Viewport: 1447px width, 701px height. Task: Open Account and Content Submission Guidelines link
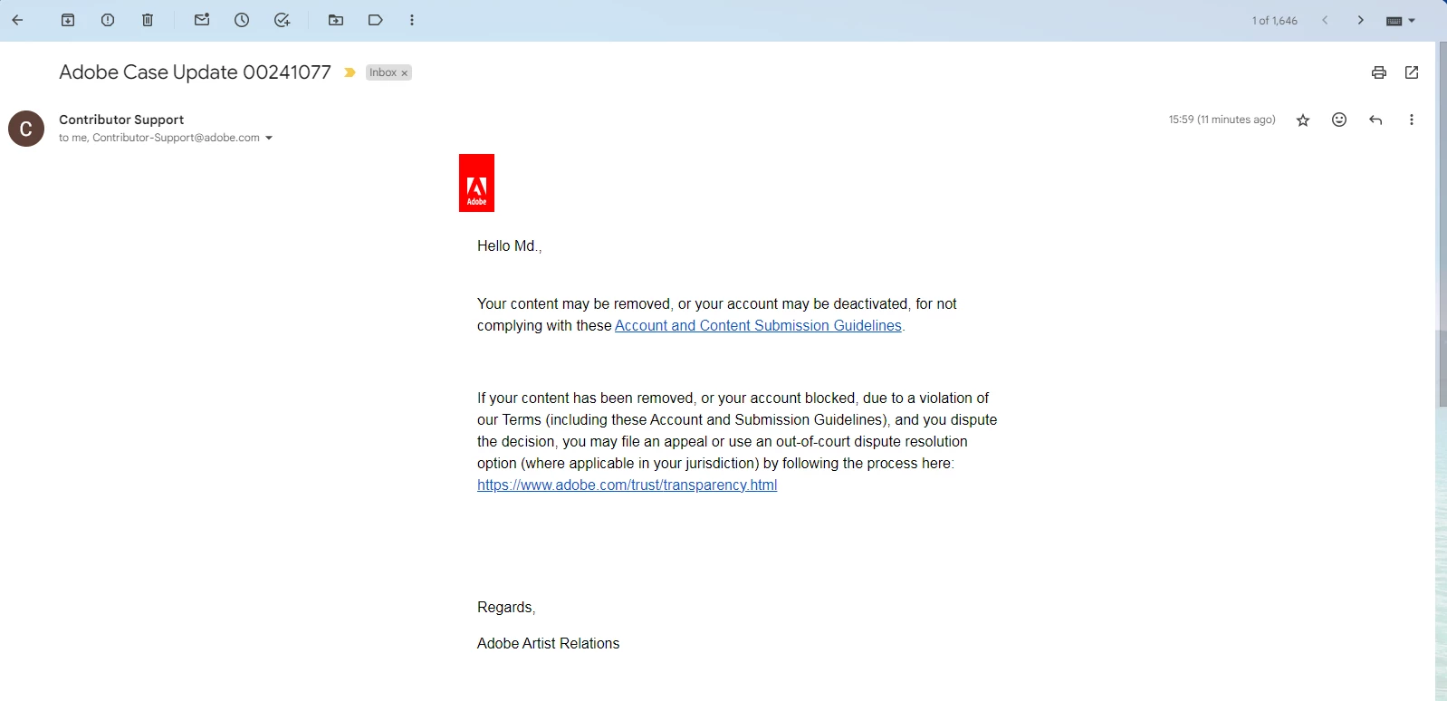click(x=758, y=326)
